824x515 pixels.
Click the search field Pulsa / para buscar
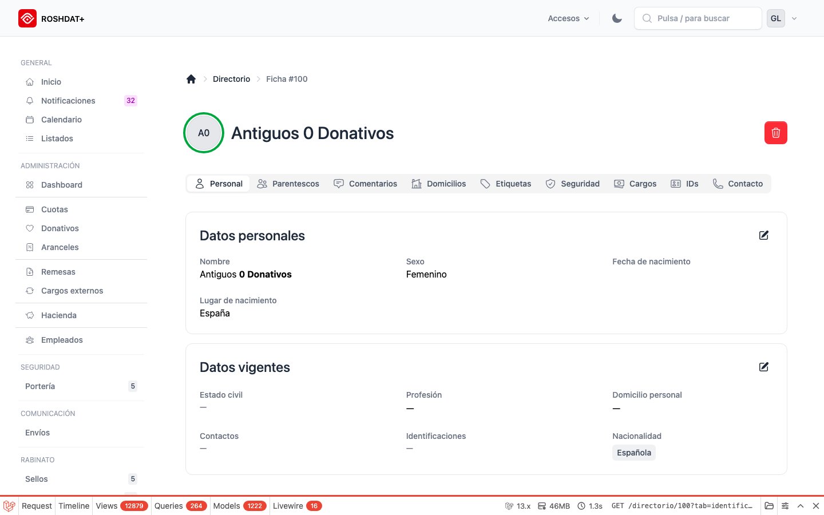(698, 18)
